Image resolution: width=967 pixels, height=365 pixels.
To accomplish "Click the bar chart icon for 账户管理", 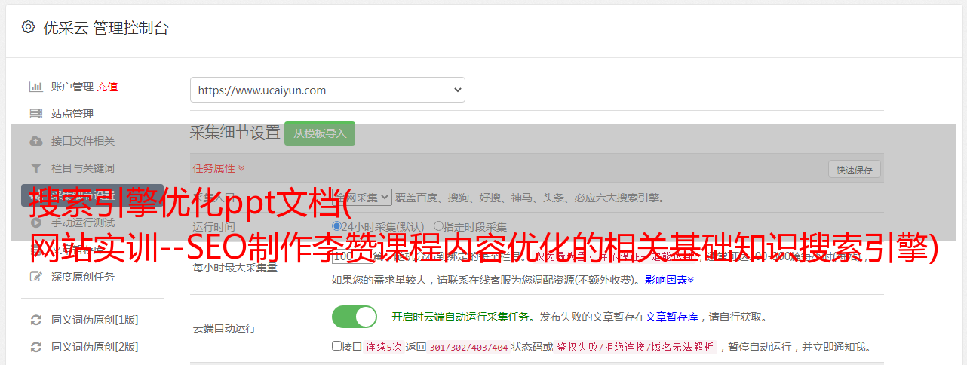I will (x=35, y=87).
